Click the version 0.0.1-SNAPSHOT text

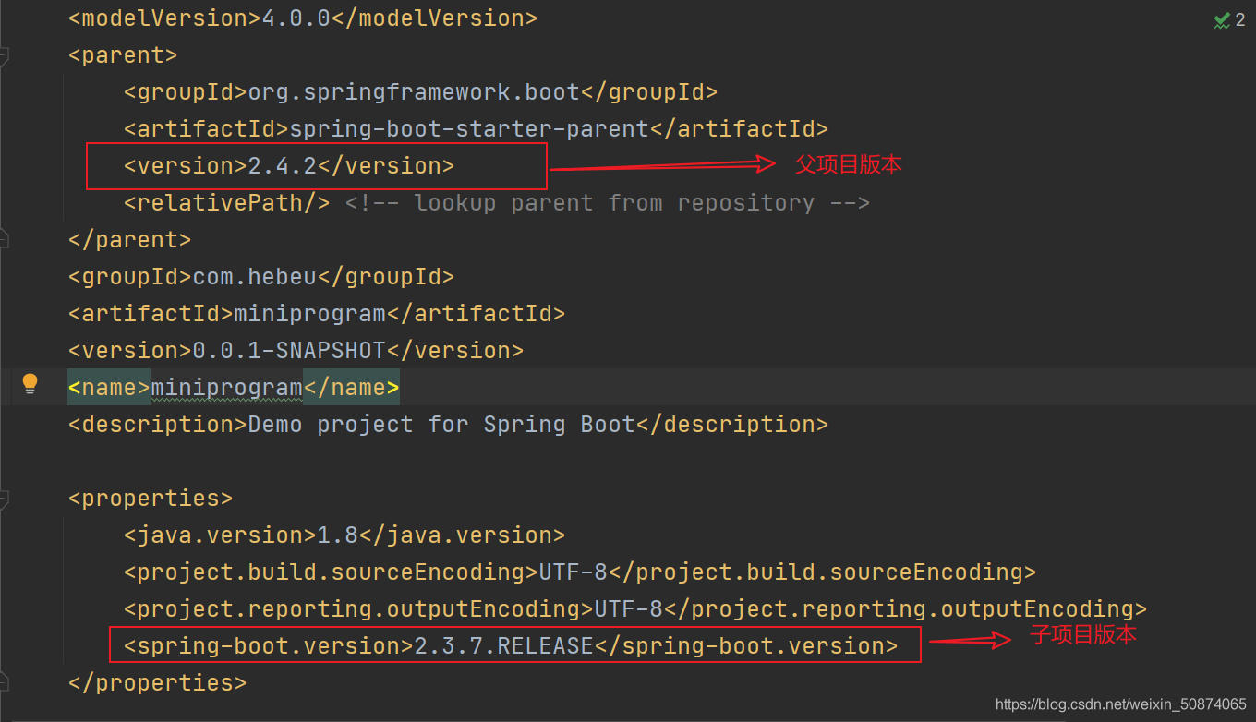click(286, 349)
